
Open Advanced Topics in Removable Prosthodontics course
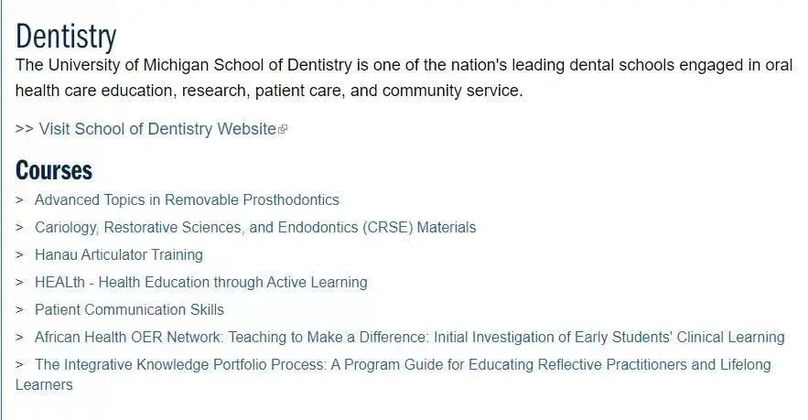click(187, 200)
